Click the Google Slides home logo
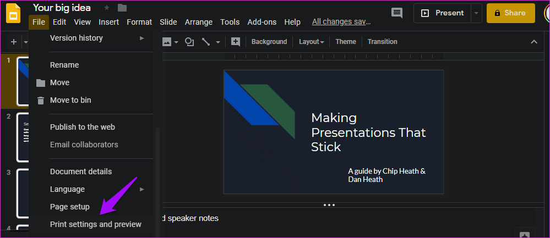Image resolution: width=550 pixels, height=238 pixels. pos(13,13)
